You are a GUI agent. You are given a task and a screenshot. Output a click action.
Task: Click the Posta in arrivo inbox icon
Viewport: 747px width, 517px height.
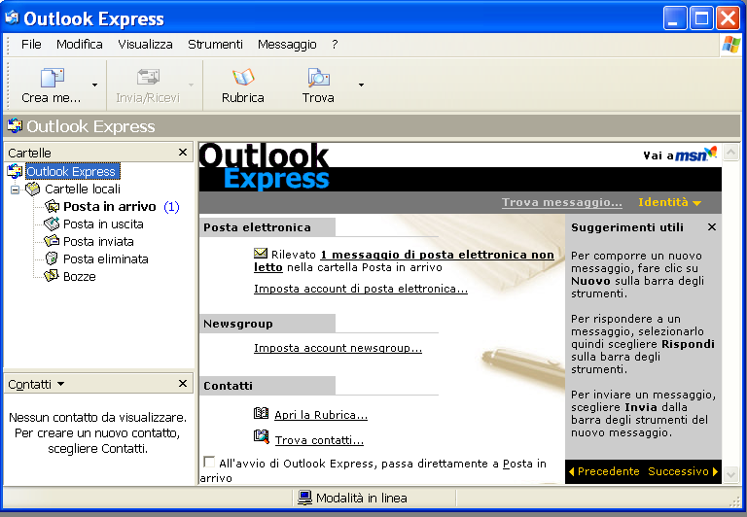click(52, 206)
